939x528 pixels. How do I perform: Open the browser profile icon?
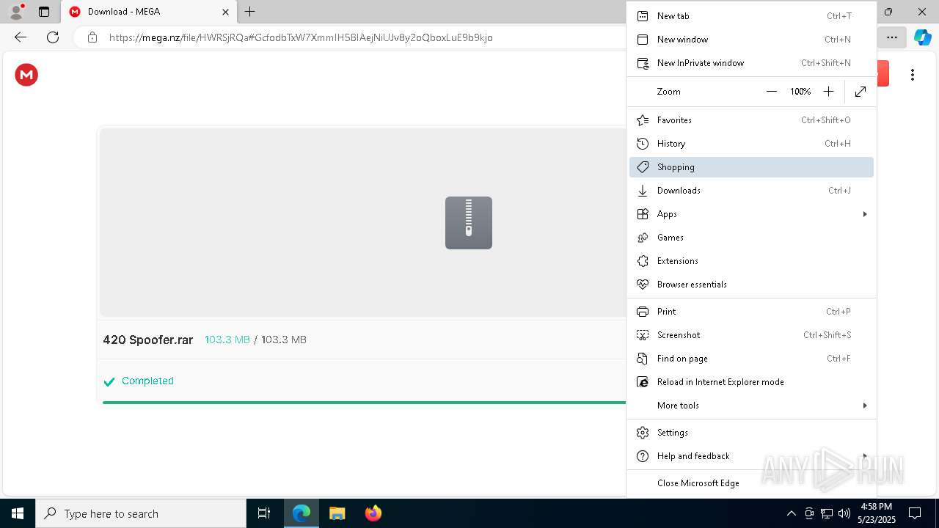pyautogui.click(x=16, y=12)
